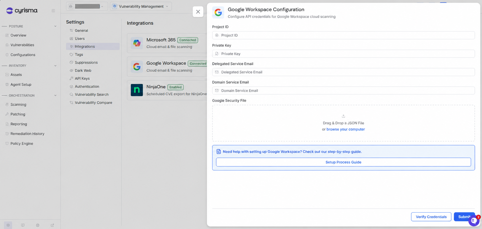482x229 pixels.
Task: Open Remediation History page
Action: (27, 134)
